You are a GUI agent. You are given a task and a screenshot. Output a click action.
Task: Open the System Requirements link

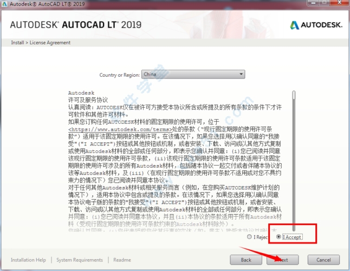click(80, 260)
